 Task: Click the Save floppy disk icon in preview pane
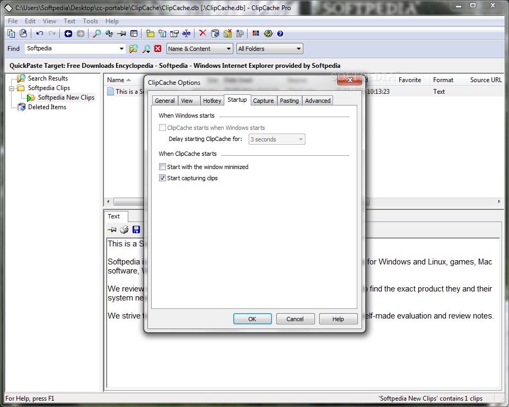(136, 230)
